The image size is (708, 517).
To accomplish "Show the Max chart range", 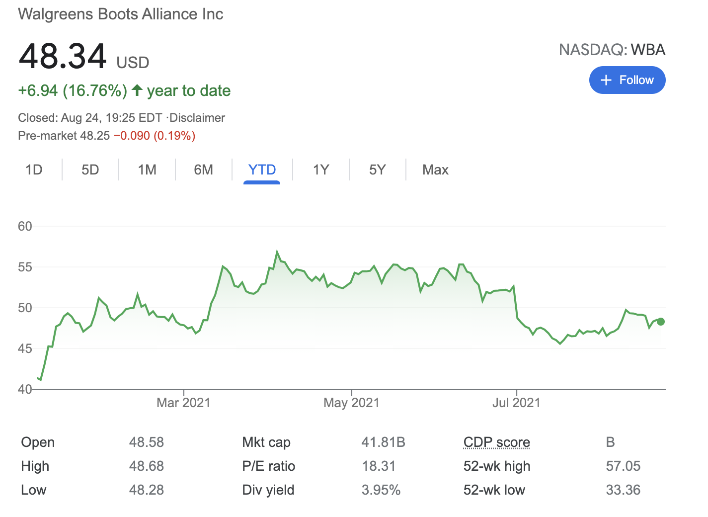I will pyautogui.click(x=435, y=170).
